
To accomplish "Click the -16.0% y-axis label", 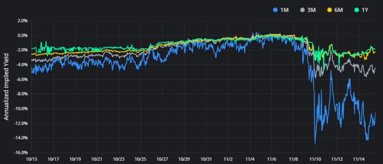I will tap(21, 152).
